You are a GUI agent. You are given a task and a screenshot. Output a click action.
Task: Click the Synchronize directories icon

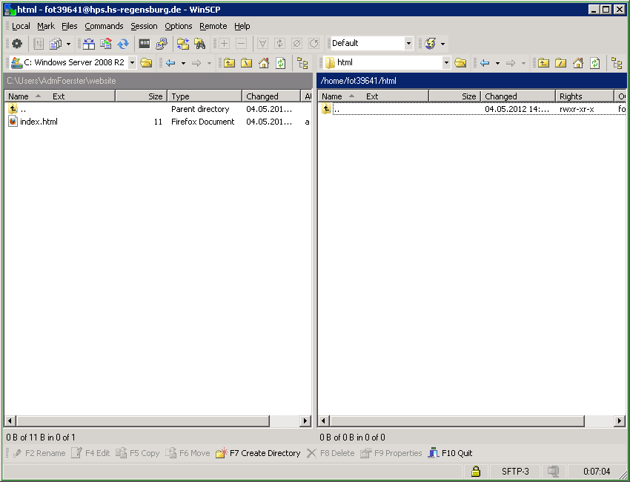point(106,44)
